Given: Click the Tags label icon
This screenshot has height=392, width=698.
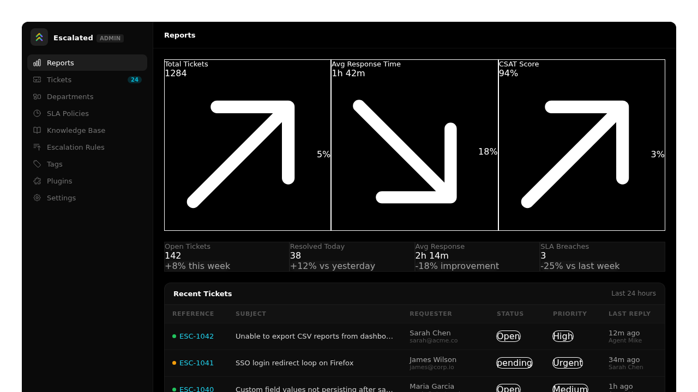Looking at the screenshot, I should tap(37, 164).
